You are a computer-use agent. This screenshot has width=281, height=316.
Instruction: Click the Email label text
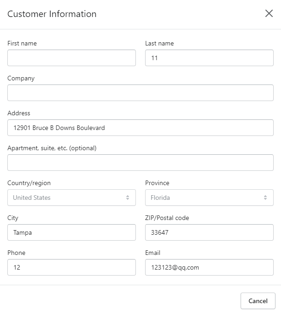tap(153, 253)
